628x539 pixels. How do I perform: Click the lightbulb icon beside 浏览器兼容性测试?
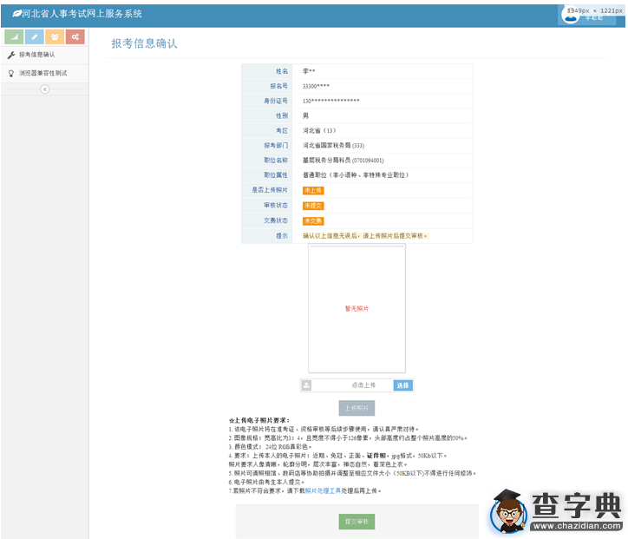tap(11, 73)
